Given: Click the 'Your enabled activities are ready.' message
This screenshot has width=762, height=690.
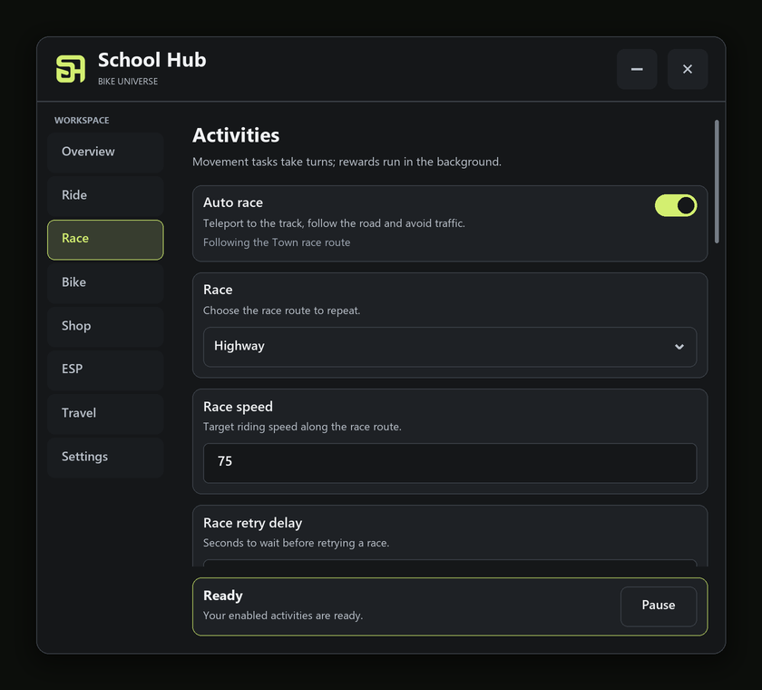Looking at the screenshot, I should point(283,616).
